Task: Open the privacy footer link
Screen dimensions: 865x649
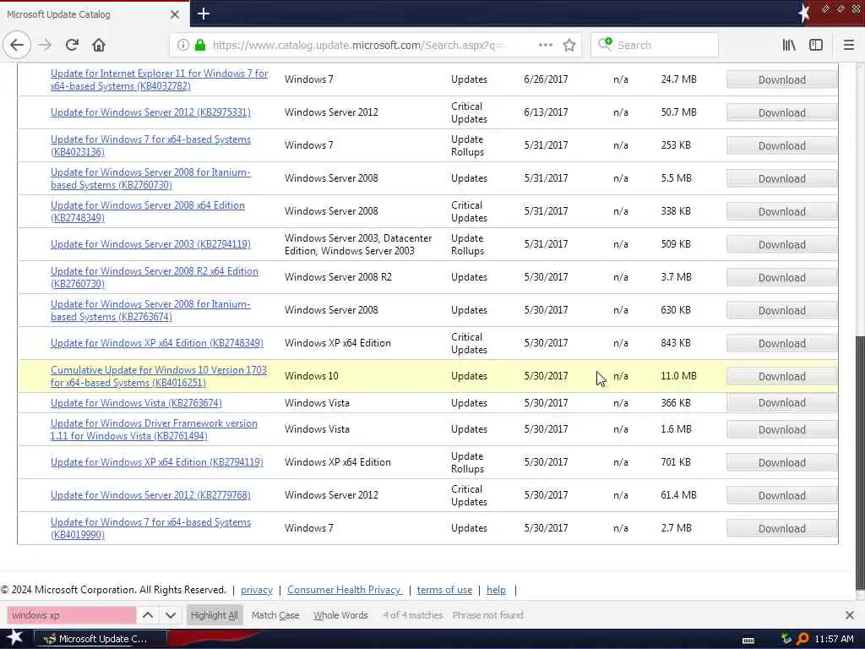Action: pos(257,590)
